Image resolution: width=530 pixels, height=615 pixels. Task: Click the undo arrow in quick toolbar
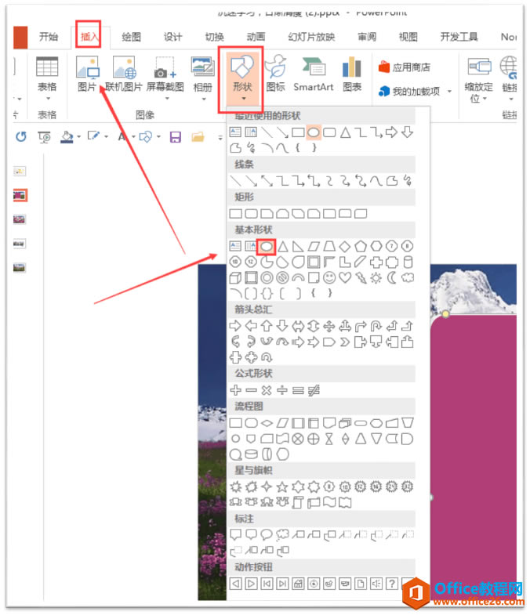(21, 137)
